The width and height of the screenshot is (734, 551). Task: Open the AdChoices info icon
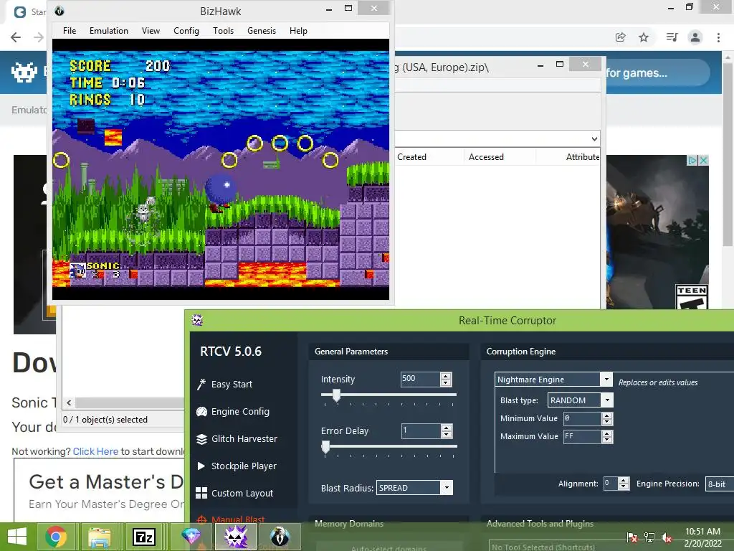point(692,160)
